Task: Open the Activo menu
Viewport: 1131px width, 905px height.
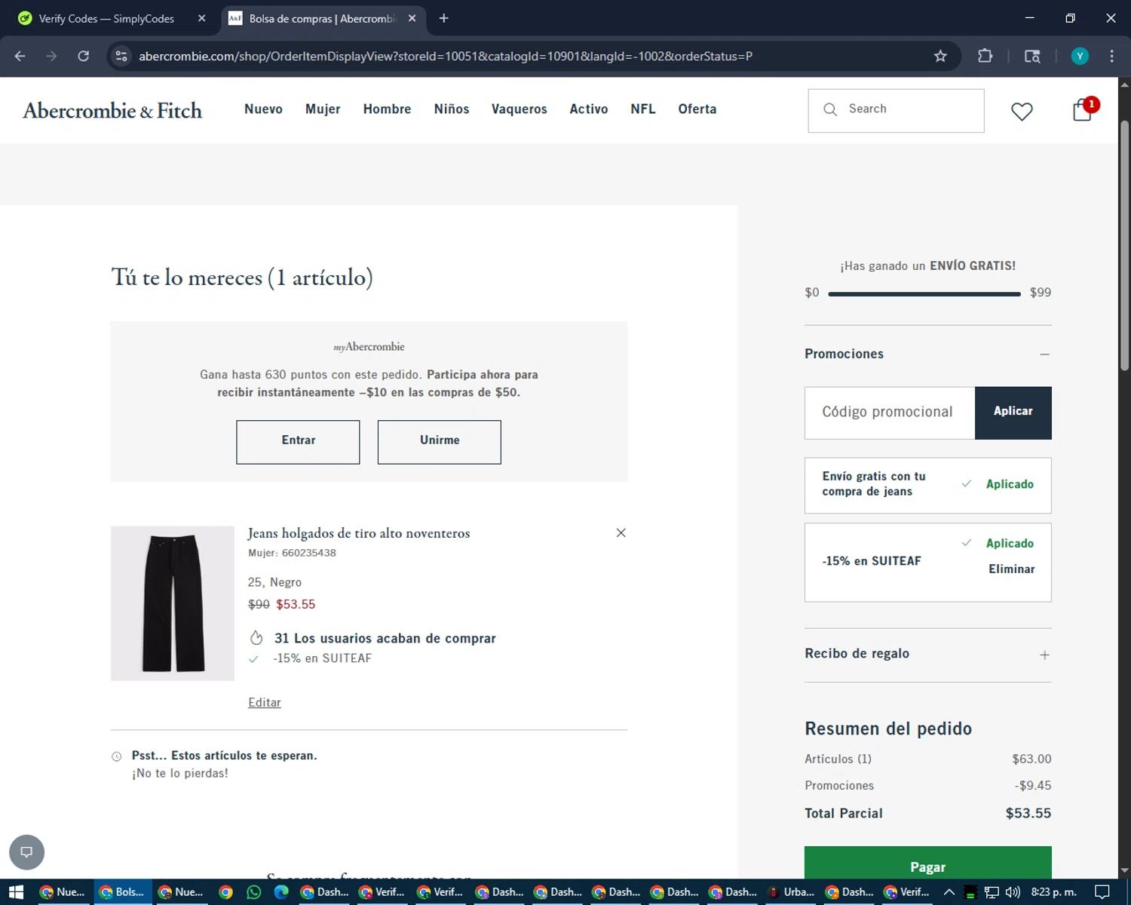Action: point(589,109)
